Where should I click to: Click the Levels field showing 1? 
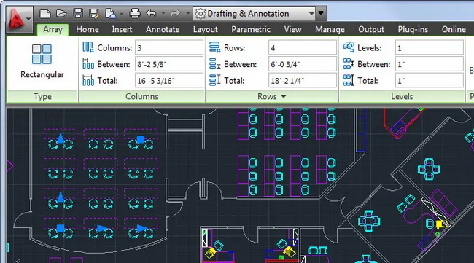430,47
